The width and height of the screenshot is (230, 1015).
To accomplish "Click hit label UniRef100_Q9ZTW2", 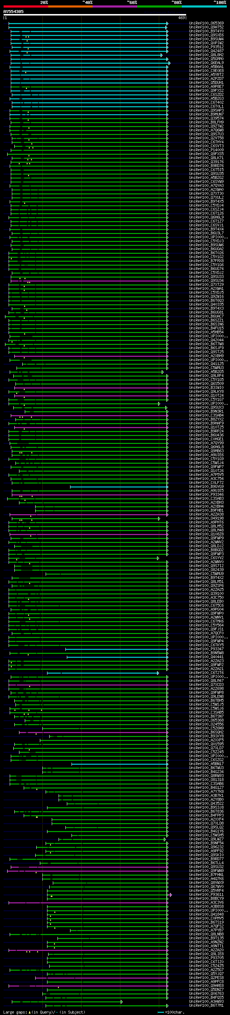I will click(206, 126).
